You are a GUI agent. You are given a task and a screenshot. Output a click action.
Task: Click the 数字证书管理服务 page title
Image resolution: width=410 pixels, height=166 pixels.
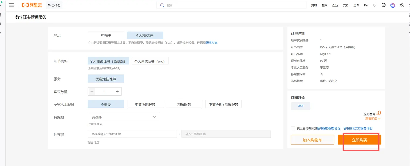point(31,17)
